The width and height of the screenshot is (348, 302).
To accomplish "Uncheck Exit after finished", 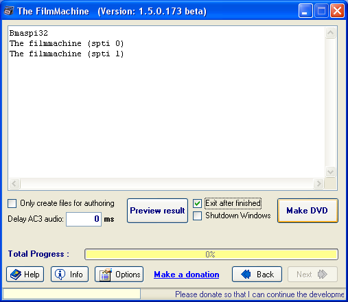I will [x=197, y=203].
